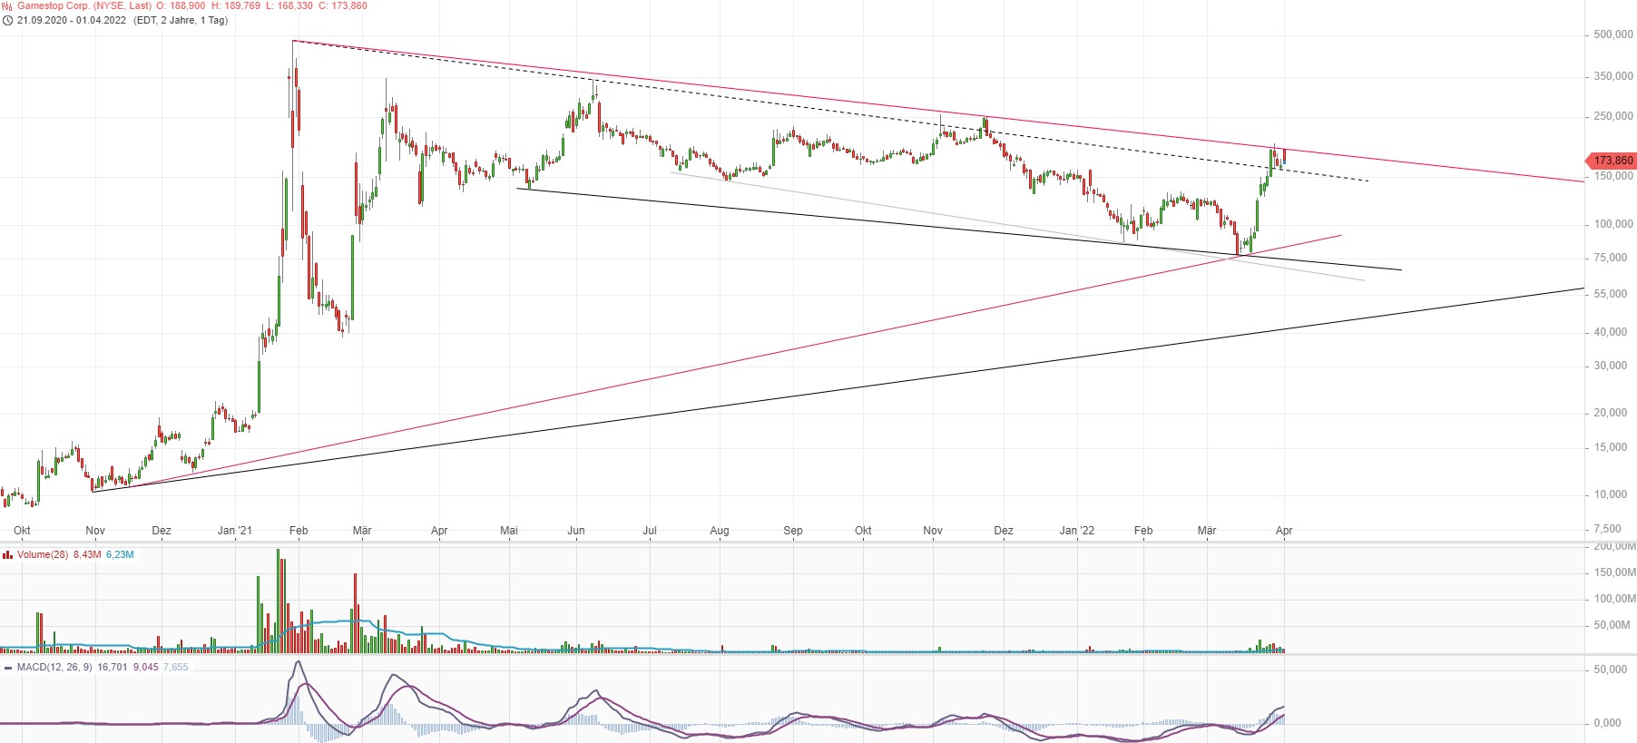The width and height of the screenshot is (1637, 743).
Task: Click the 50,00M volume axis label
Action: [1612, 625]
